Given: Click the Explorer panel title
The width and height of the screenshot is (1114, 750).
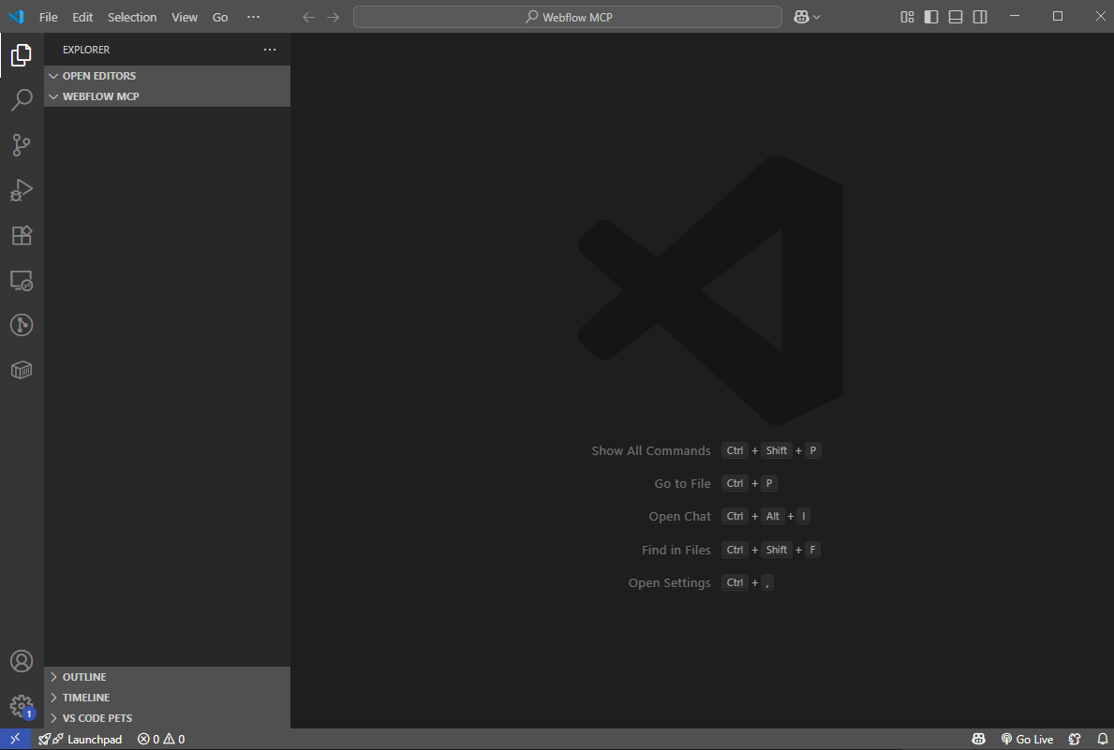Looking at the screenshot, I should pyautogui.click(x=86, y=50).
